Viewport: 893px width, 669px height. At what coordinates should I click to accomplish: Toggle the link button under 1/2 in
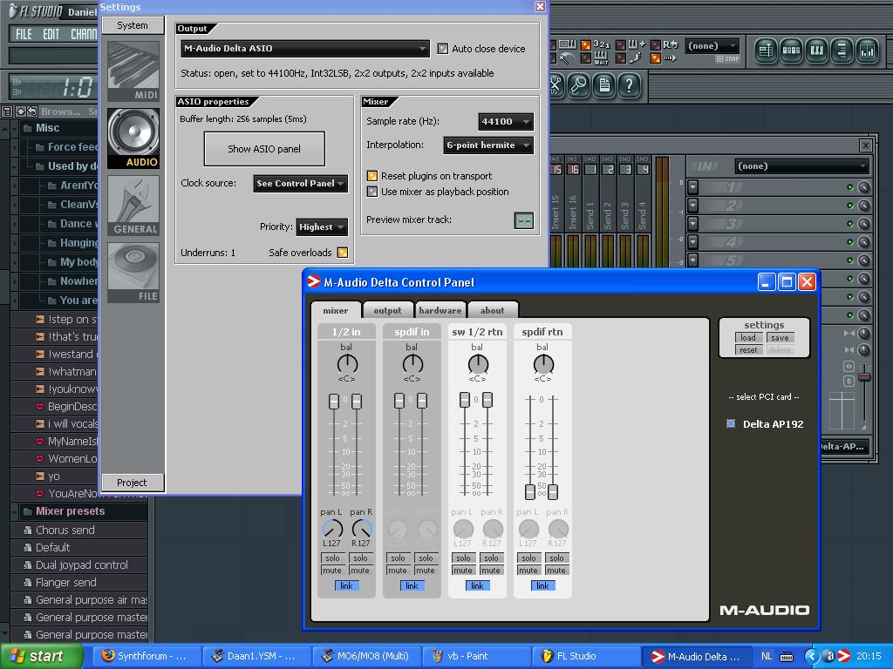point(346,586)
